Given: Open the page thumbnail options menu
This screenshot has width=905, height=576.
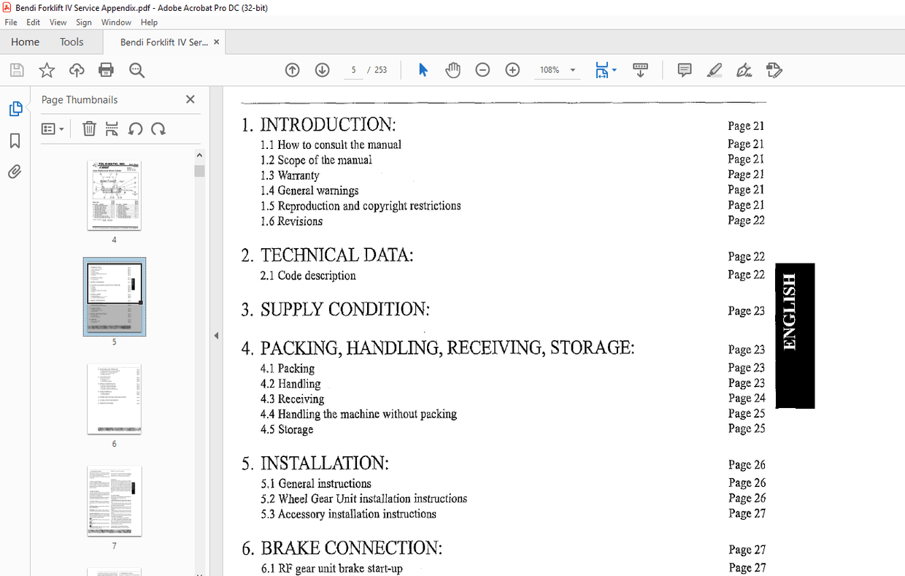Looking at the screenshot, I should coord(52,128).
